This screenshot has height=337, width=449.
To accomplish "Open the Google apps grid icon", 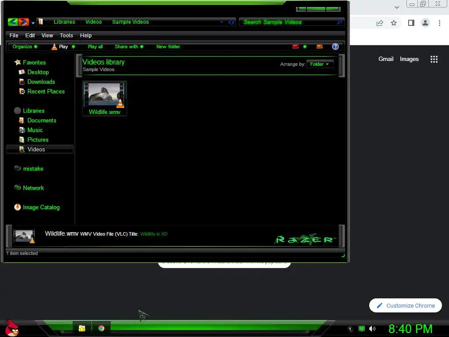I will (x=434, y=59).
